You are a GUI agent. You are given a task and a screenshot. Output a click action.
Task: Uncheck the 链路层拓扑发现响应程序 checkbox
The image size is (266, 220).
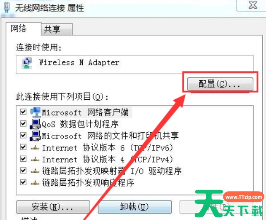(23, 182)
